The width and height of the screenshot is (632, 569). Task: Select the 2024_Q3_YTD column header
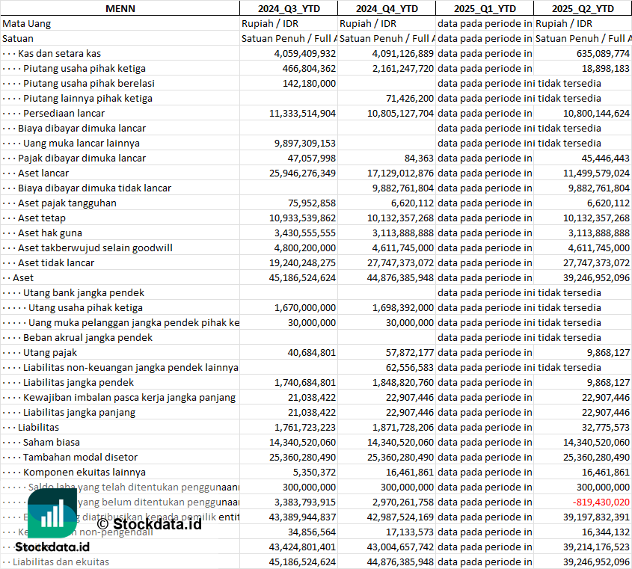[x=288, y=8]
